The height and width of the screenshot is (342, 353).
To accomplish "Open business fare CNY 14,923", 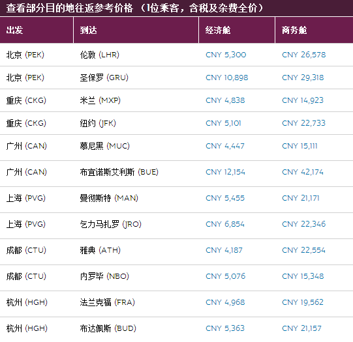I will point(303,100).
